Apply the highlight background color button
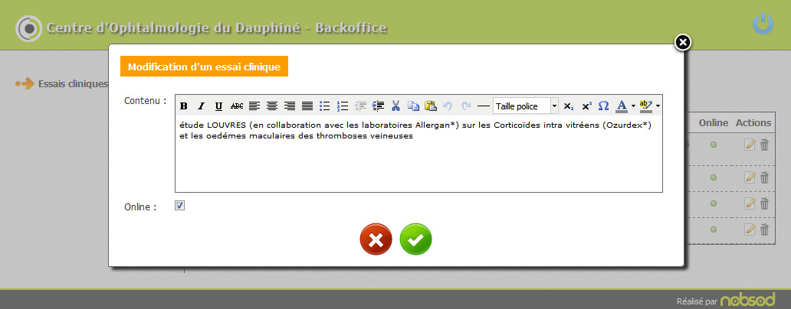Screen dimensions: 791x309 click(x=645, y=106)
